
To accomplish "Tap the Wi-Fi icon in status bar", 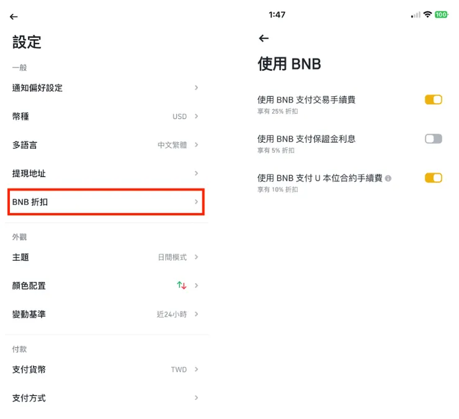I will [427, 14].
